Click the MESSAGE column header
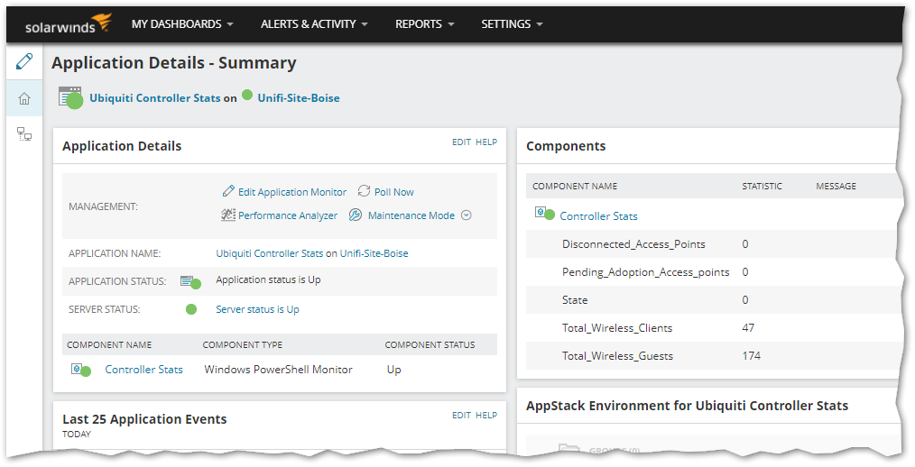 (x=836, y=187)
